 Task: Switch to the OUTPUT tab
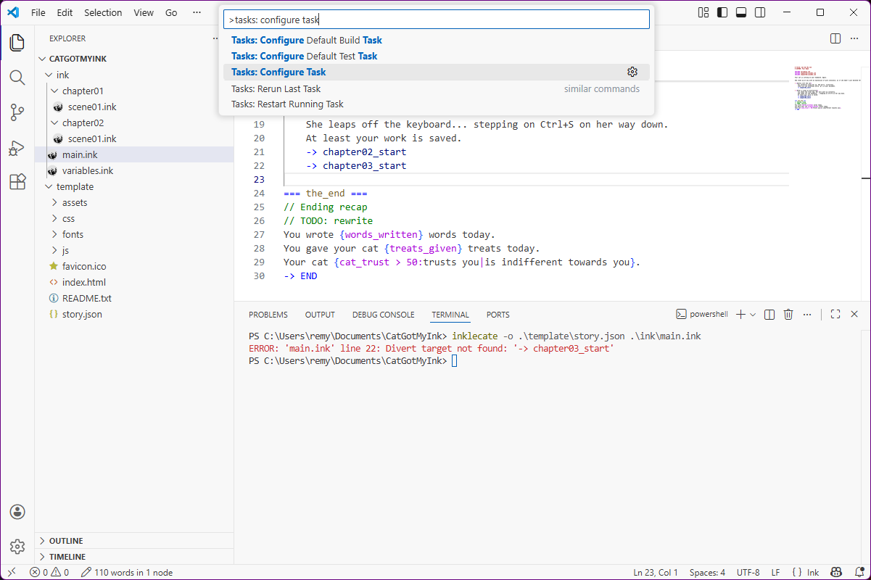tap(320, 315)
